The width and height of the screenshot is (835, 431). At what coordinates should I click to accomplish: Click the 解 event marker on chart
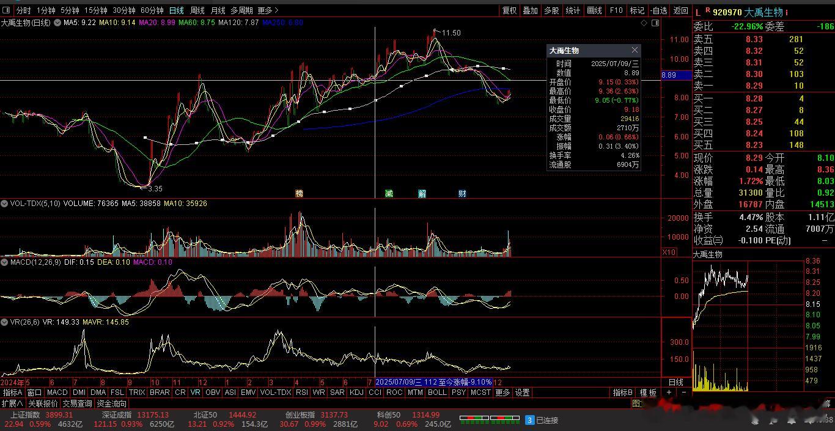click(422, 193)
